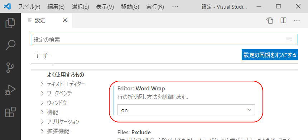Screen dimensions: 308x140
Task: Open the Run and Debug view
Action: coord(10,90)
